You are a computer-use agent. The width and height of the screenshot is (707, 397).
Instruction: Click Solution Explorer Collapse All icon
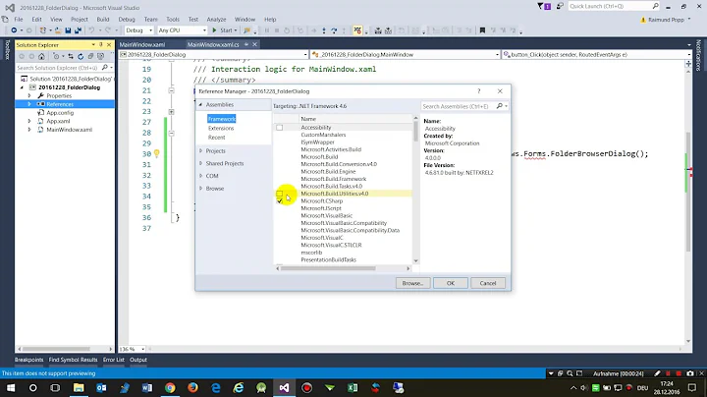pyautogui.click(x=90, y=56)
